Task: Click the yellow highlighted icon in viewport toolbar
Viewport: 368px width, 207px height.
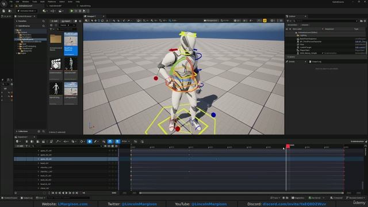Action: [x=264, y=21]
